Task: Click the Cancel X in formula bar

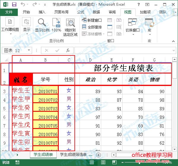Action: (x=47, y=50)
